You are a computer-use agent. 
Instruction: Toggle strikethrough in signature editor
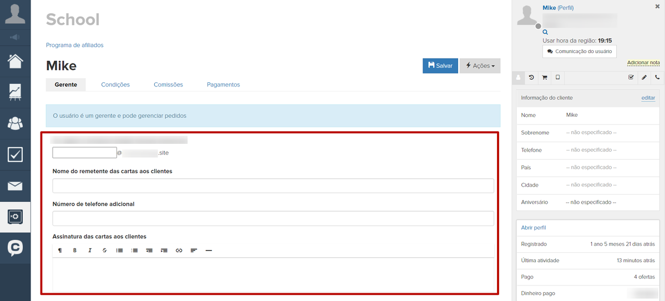(x=104, y=251)
